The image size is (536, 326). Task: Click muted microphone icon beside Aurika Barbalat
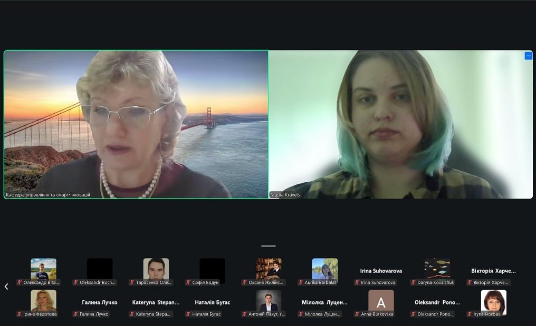301,283
